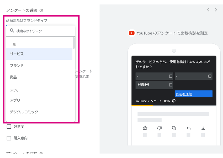Screen dimensions: 223x158
Task: Check the second answer option box in preview
Action: pyautogui.click(x=210, y=76)
